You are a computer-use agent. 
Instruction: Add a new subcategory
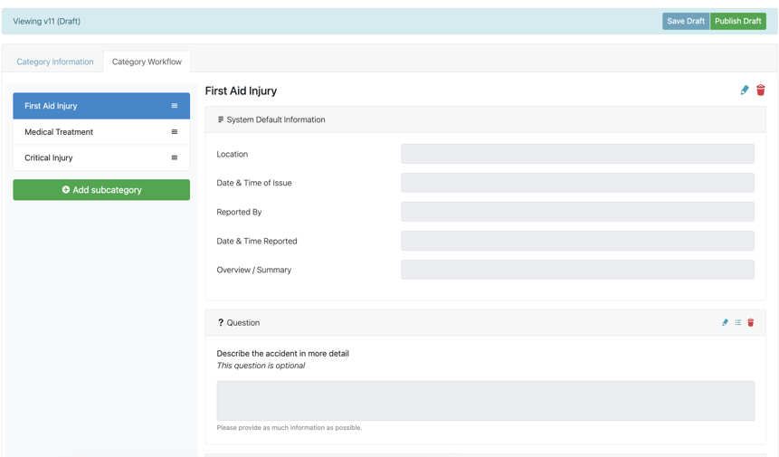pyautogui.click(x=101, y=190)
